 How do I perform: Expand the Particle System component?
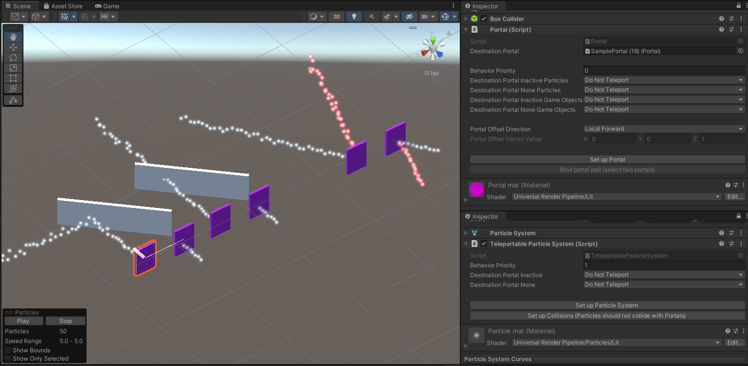coord(466,233)
